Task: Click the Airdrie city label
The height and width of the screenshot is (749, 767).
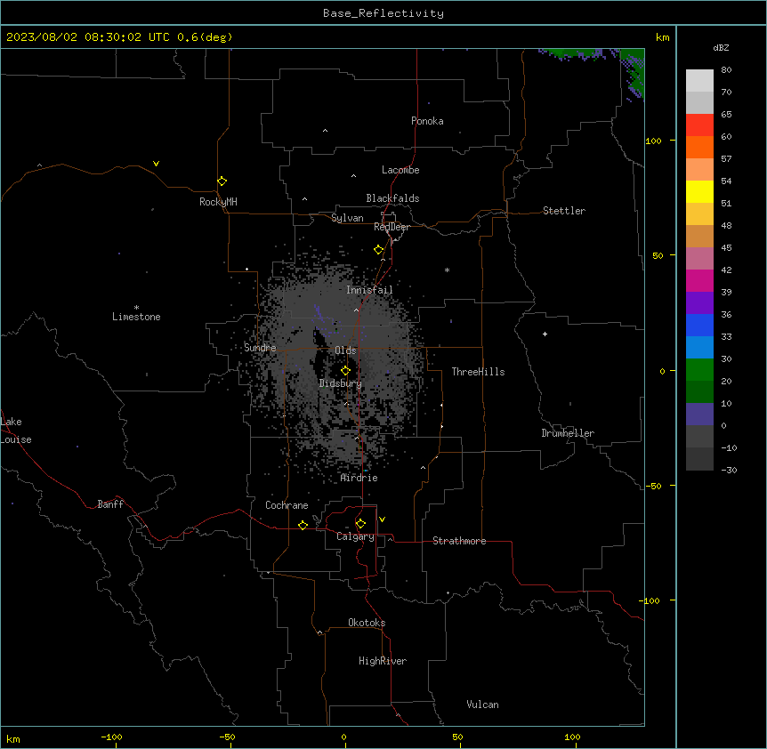Action: (x=359, y=478)
